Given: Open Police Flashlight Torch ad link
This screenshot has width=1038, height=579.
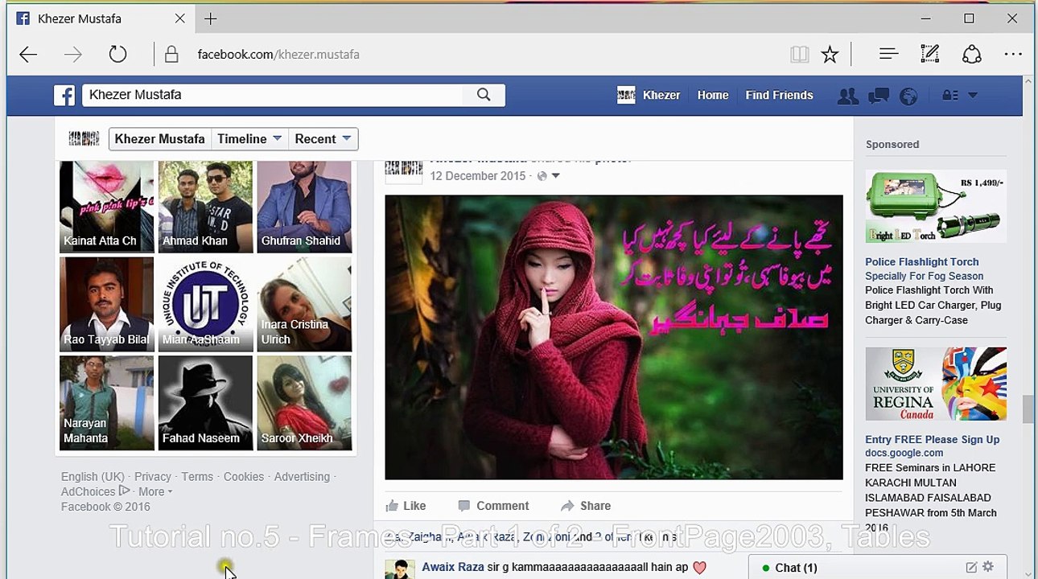Looking at the screenshot, I should 922,261.
